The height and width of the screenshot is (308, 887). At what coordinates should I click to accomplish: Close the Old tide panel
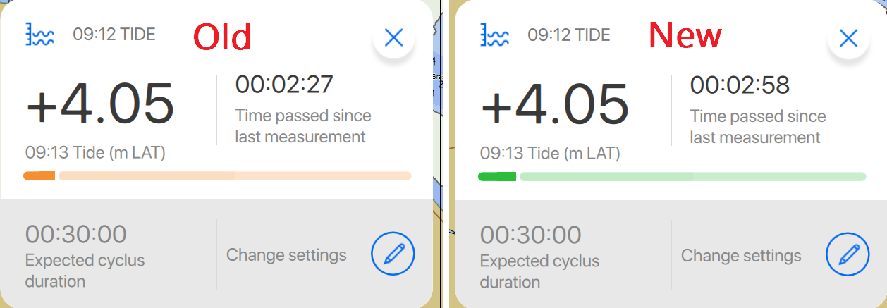(393, 38)
